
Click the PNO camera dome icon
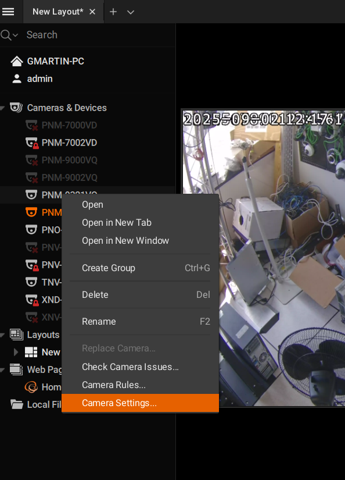pos(31,230)
